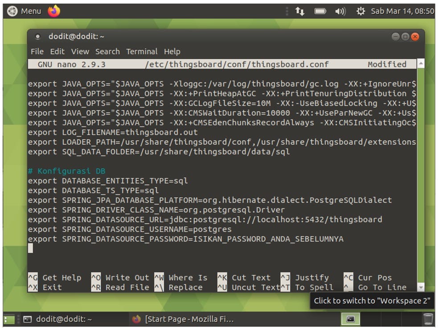Viewport: 438px width, 329px height.
Task: Click the terminal title bar window icon
Action: coord(38,37)
